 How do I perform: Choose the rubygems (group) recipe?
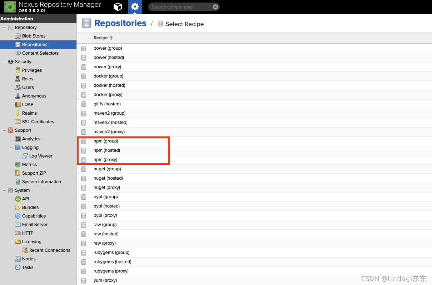click(x=254, y=252)
